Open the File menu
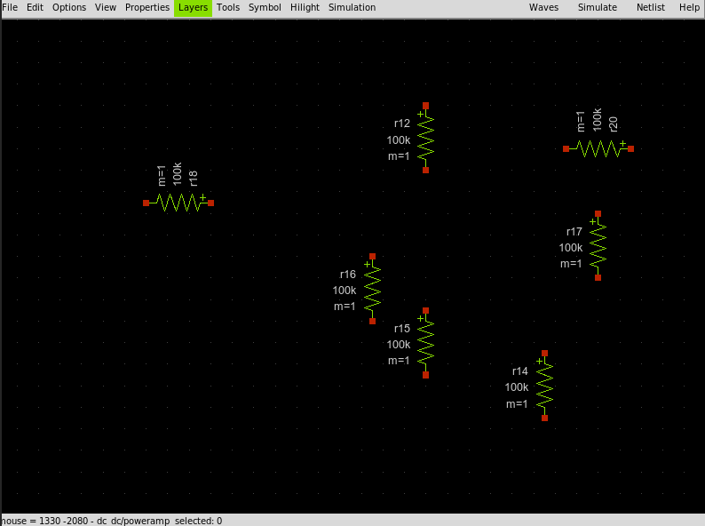 (10, 7)
